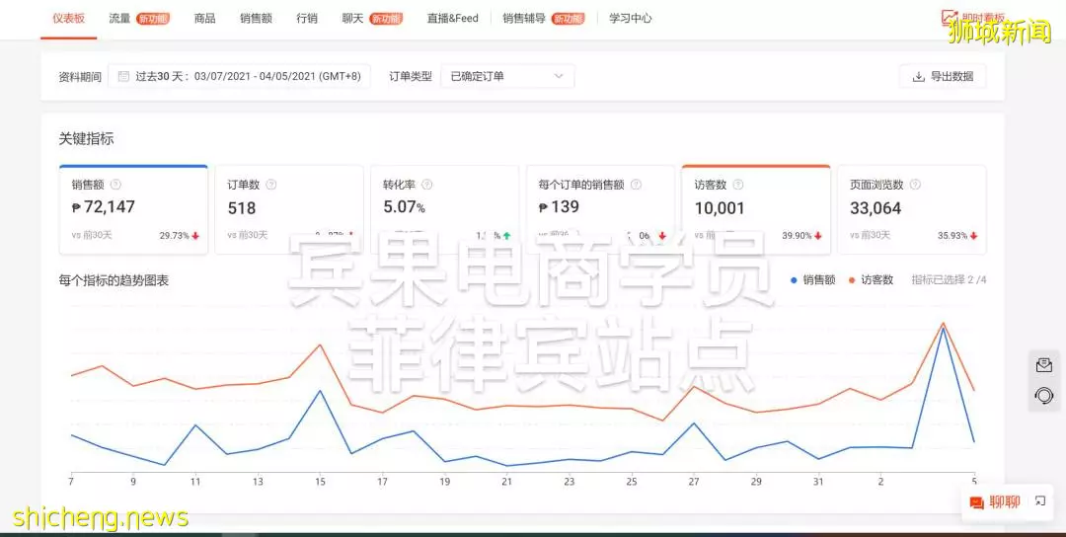1066x537 pixels.
Task: Click 指标已选择 2/4 indicator text
Action: pos(949,280)
